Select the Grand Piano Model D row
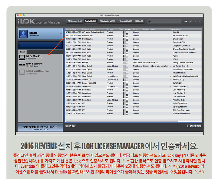218x179 pixels. [x=133, y=114]
